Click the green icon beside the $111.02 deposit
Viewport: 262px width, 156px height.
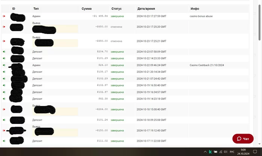pyautogui.click(x=4, y=141)
